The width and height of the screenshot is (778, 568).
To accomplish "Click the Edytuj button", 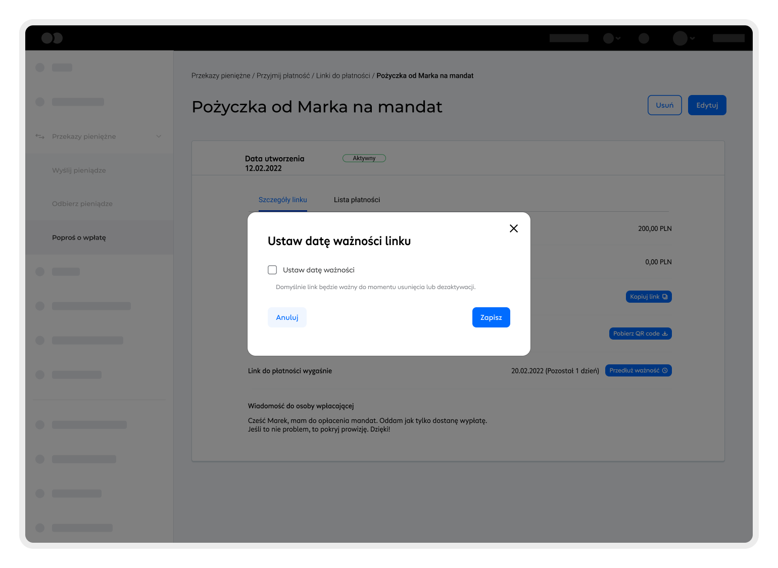I will coord(707,105).
